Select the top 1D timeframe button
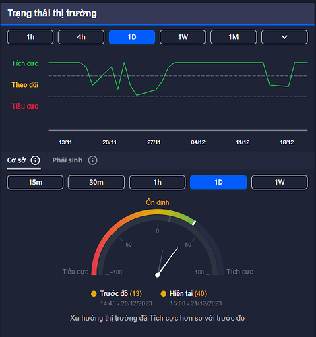The image size is (316, 337). coord(132,37)
